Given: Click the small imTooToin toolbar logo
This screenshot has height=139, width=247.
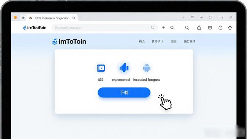Looking at the screenshot, I should tap(35, 27).
